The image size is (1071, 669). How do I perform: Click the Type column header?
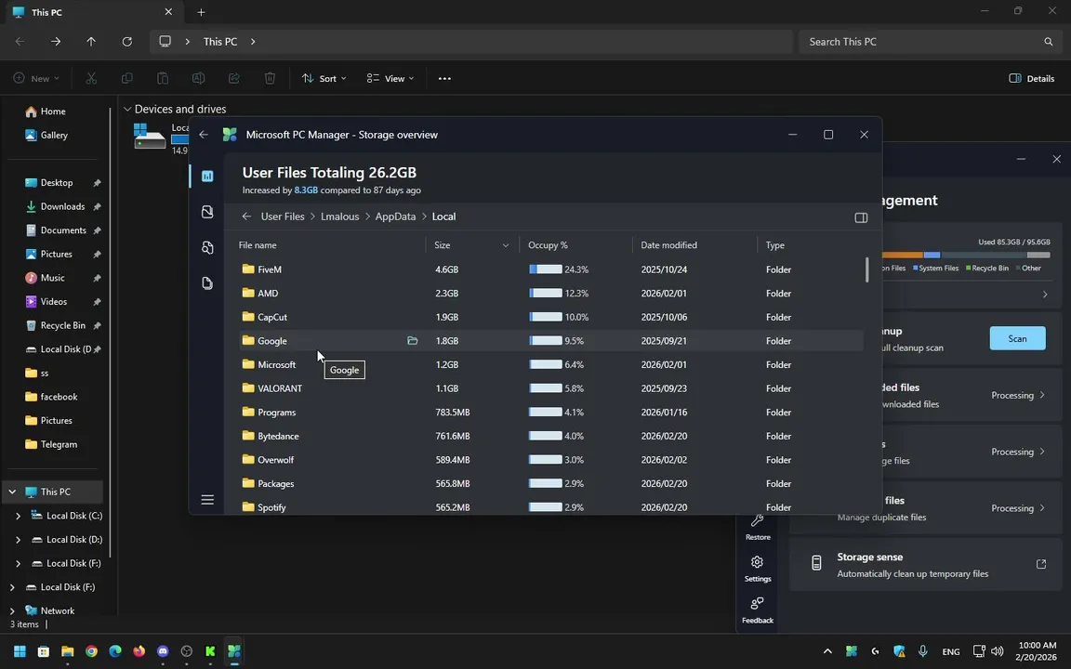point(775,245)
